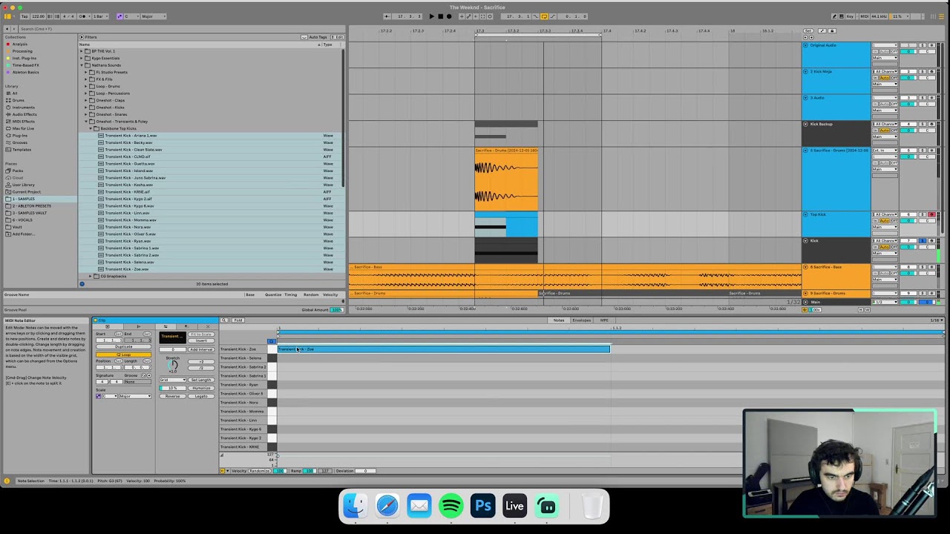The image size is (950, 534).
Task: Expand the BP THE Vol. 1 folder
Action: [x=82, y=51]
